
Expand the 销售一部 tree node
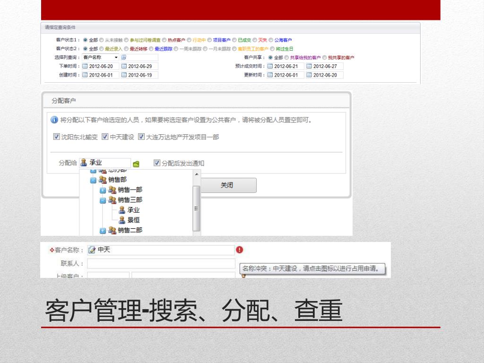click(x=103, y=190)
